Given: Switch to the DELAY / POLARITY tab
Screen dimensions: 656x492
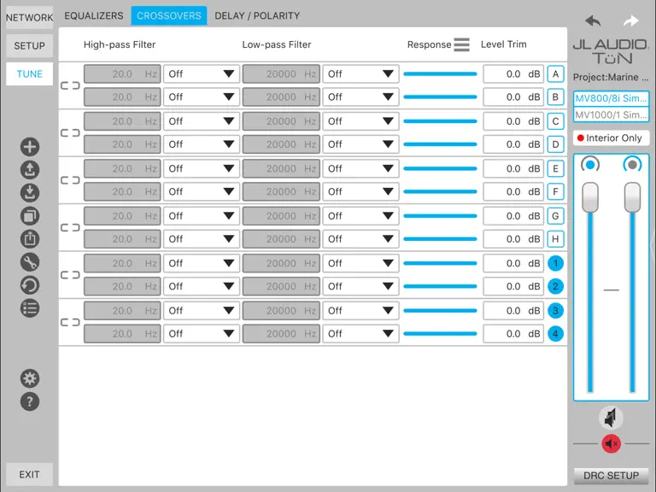Looking at the screenshot, I should 257,16.
